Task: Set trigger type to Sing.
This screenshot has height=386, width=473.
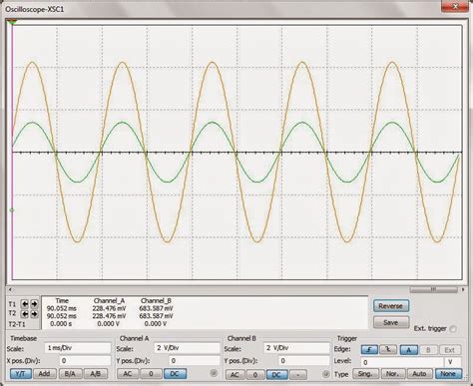Action: tap(365, 374)
